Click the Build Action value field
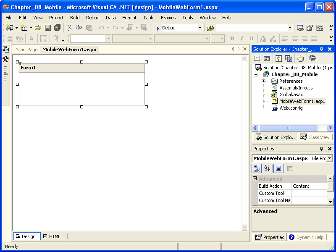Image resolution: width=336 pixels, height=252 pixels. pyautogui.click(x=309, y=186)
